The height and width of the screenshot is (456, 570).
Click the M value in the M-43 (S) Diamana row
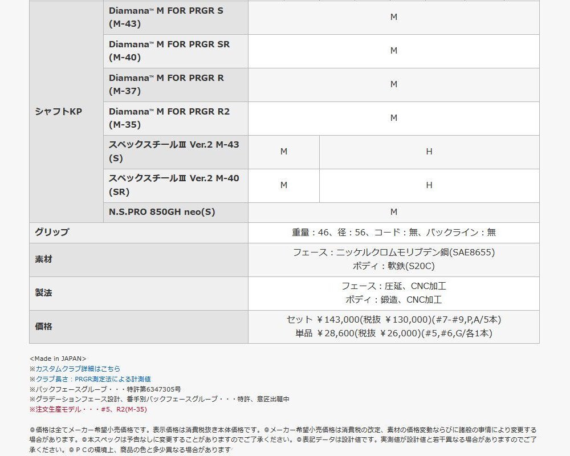[x=394, y=17]
